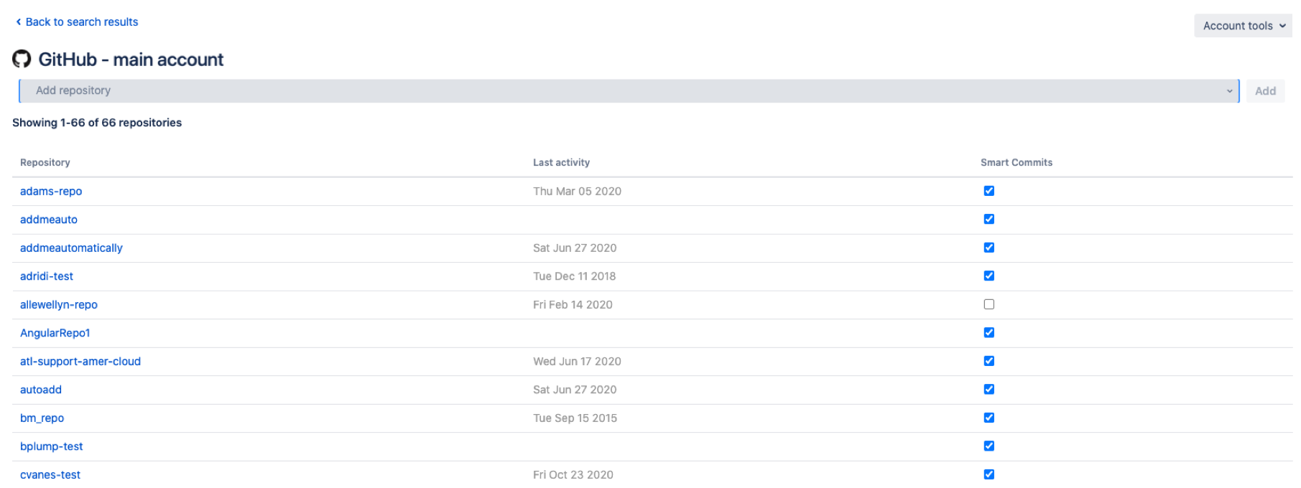This screenshot has height=488, width=1301.
Task: Open the atl-support-amer-cloud repository
Action: tap(80, 362)
